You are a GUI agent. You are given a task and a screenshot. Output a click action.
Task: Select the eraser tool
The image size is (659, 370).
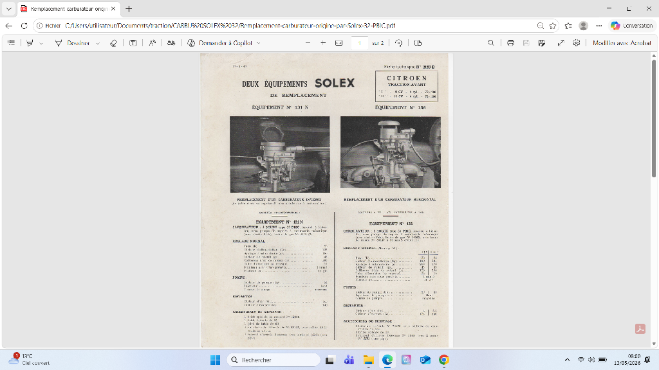[113, 43]
